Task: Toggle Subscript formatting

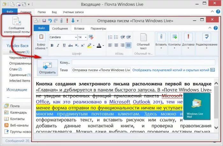Action: [77, 45]
